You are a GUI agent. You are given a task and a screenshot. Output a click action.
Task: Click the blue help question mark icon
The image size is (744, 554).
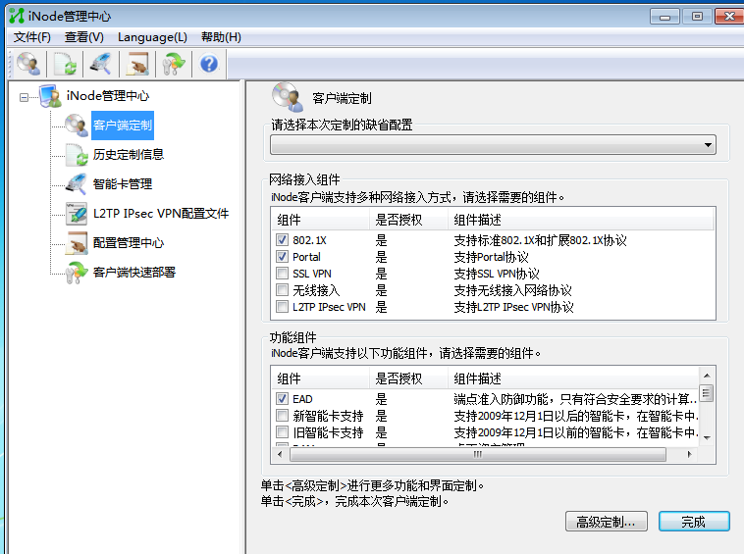pos(209,64)
